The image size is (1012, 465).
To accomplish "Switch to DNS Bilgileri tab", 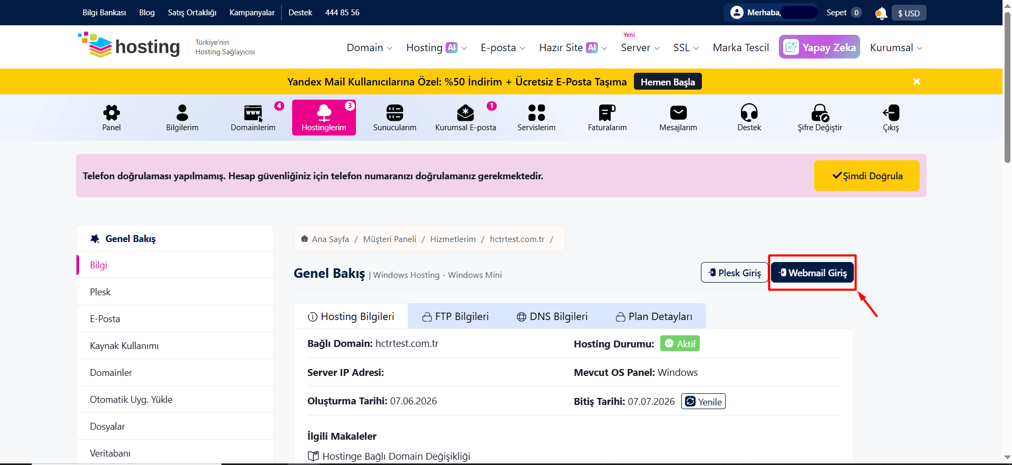I will point(552,316).
